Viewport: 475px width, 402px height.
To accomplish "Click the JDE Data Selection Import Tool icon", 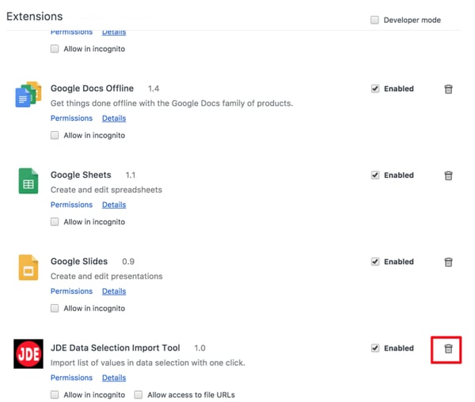I will point(28,354).
